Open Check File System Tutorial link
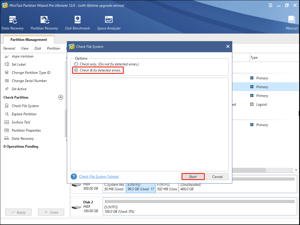 pyautogui.click(x=99, y=176)
